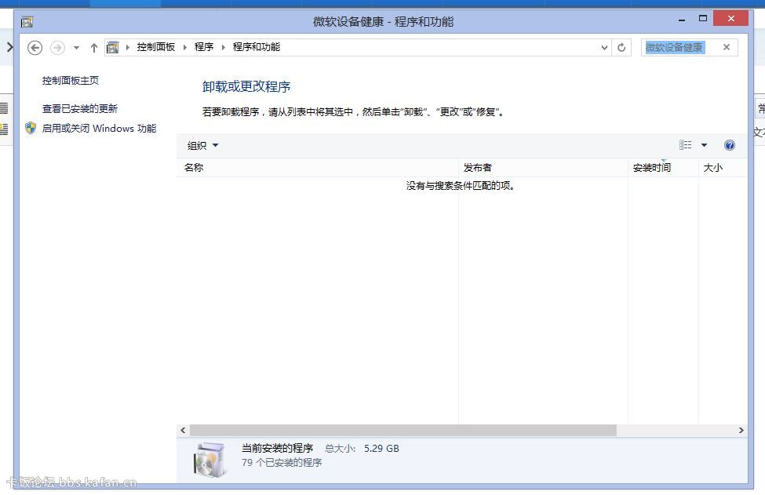Open help with question mark icon
Image resolution: width=765 pixels, height=495 pixels.
click(x=730, y=145)
